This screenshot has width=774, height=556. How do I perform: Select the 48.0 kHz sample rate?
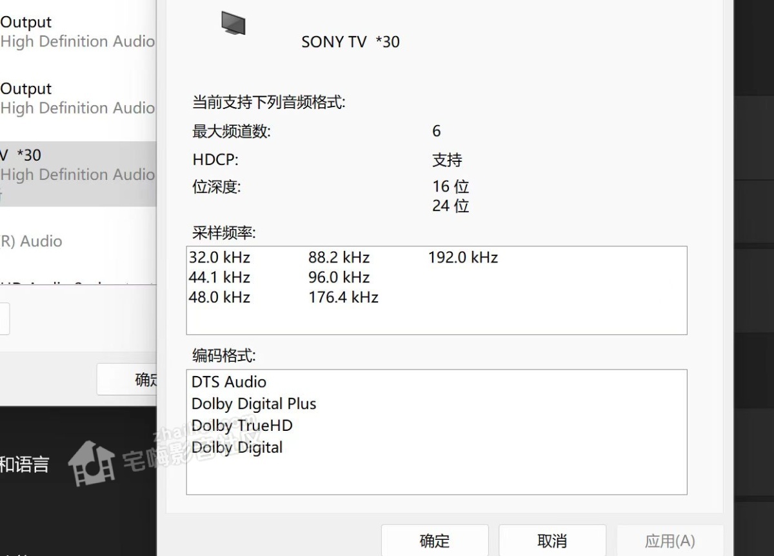click(x=219, y=297)
